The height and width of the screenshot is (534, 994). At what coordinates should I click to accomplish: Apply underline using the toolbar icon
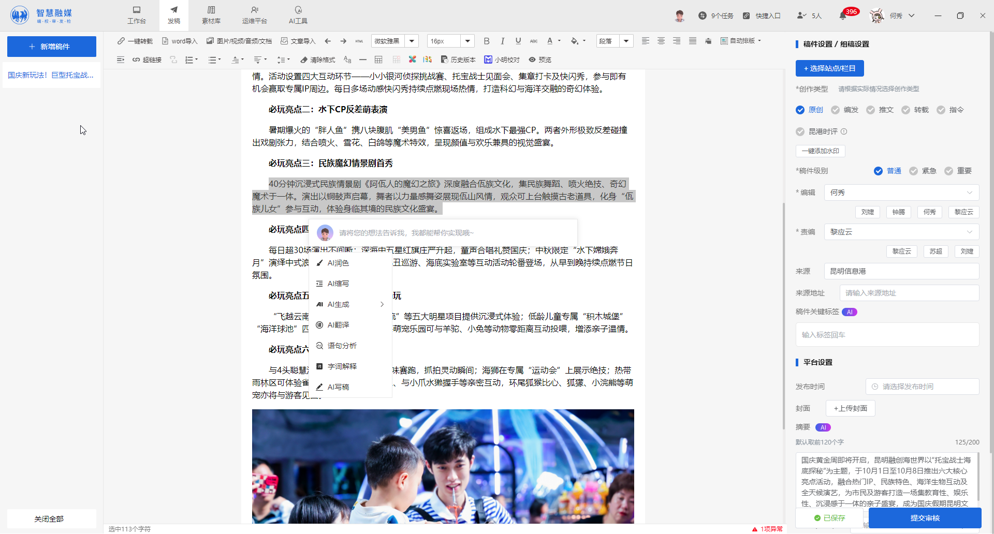518,41
